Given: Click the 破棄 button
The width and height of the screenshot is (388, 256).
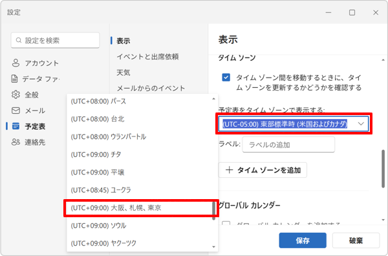Looking at the screenshot, I should pos(356,240).
